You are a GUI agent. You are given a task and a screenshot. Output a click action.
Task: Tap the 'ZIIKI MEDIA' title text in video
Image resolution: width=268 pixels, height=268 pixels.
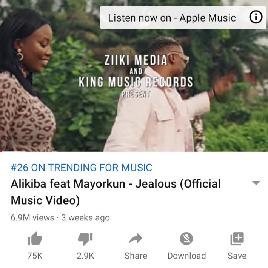coord(136,60)
